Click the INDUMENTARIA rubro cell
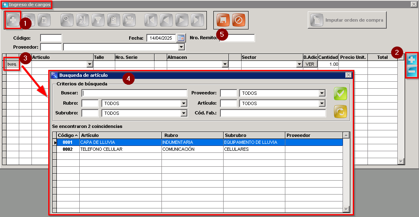 coord(193,143)
